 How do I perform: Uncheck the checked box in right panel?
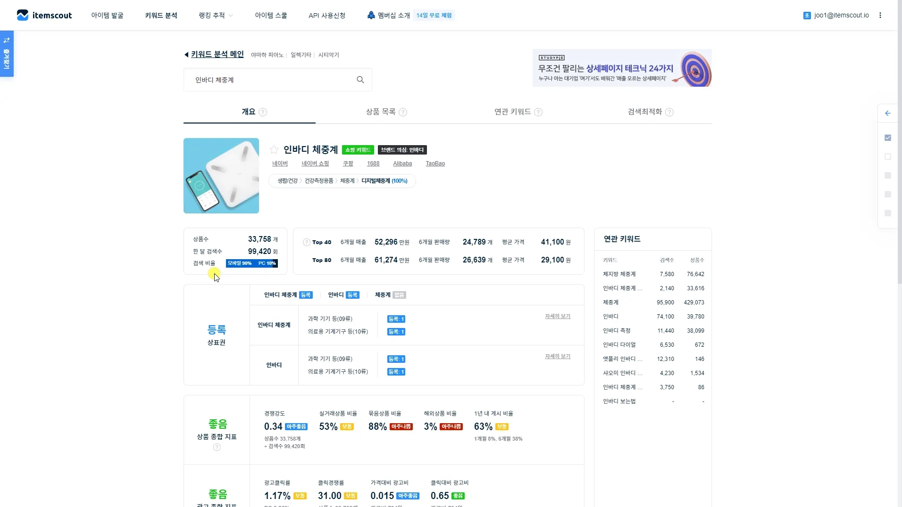click(x=888, y=138)
